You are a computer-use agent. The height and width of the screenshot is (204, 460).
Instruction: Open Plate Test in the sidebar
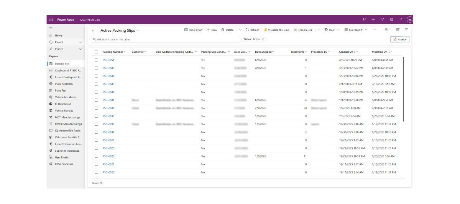click(66, 91)
